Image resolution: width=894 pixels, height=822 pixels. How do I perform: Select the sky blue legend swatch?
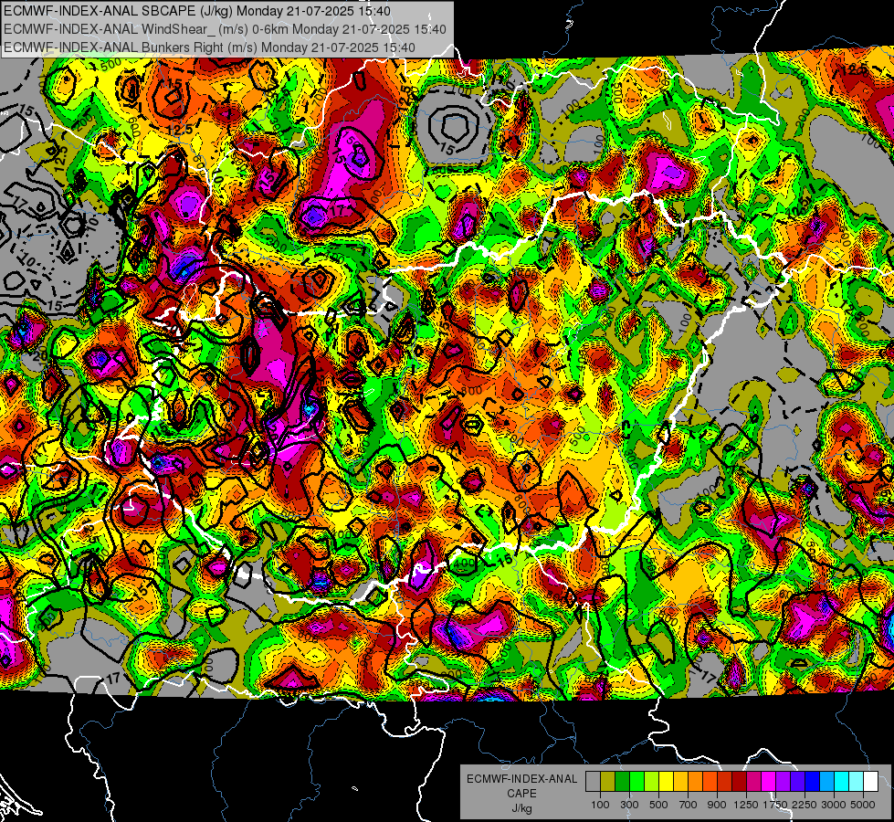tap(827, 781)
